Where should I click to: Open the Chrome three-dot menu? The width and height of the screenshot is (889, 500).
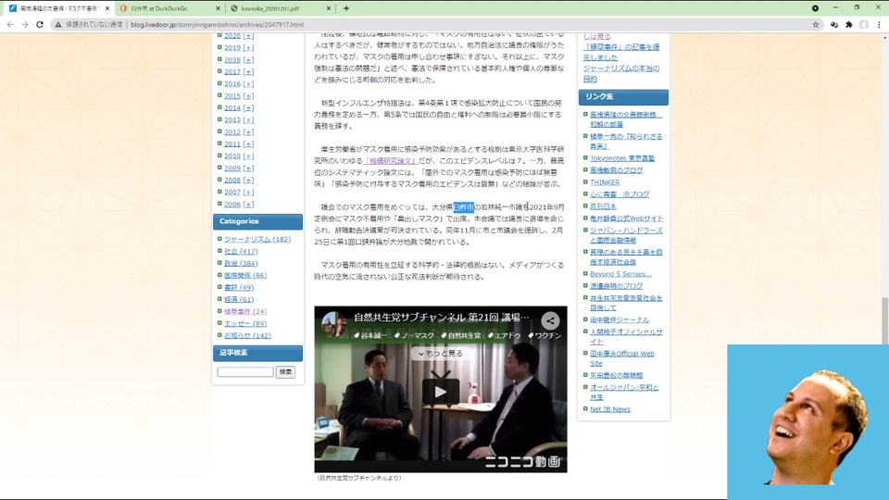(879, 24)
